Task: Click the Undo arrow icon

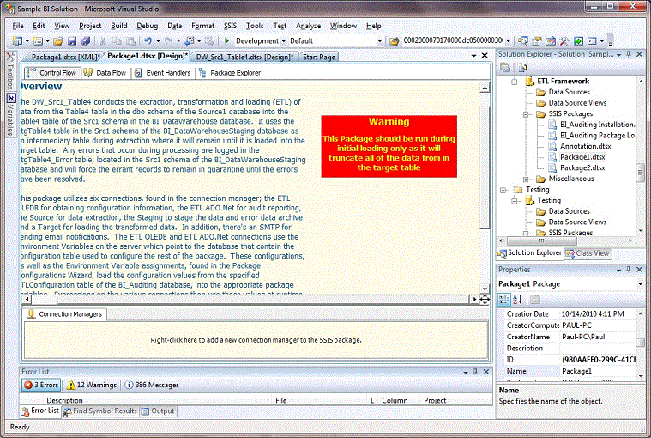Action: 148,40
